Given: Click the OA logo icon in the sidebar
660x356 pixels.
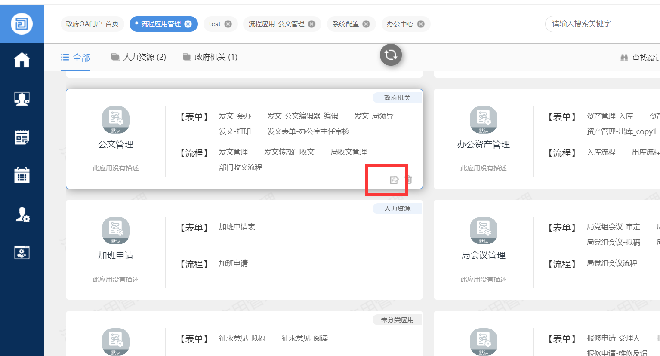Looking at the screenshot, I should [22, 23].
